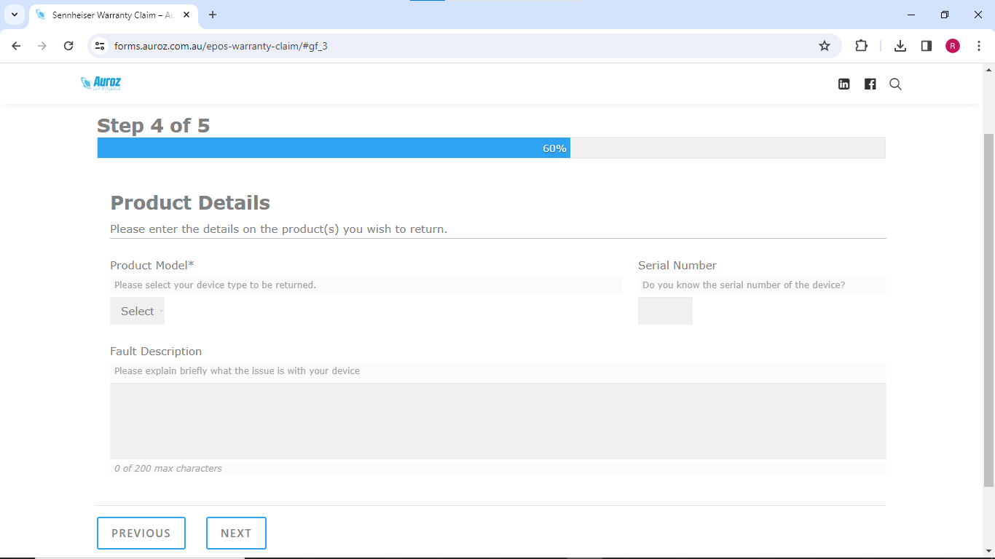Go back to previous page
Viewport: 995px width, 559px height.
pos(16,46)
